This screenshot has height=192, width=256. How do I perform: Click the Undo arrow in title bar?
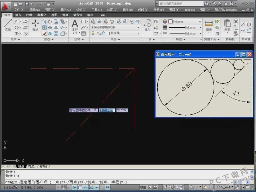click(32, 4)
